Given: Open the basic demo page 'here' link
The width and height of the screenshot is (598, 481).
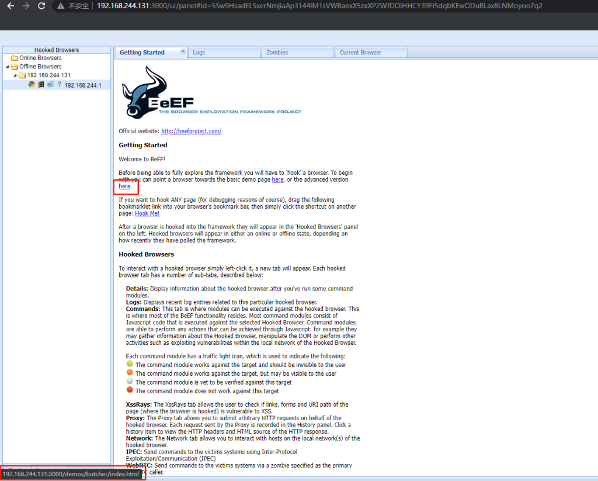Looking at the screenshot, I should 277,179.
